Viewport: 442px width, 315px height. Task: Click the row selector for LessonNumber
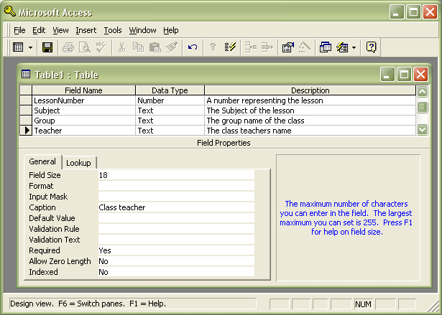coord(26,100)
